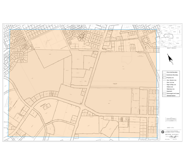Click the notes text box above sheet label
The width and height of the screenshot is (185, 165).
172,119
